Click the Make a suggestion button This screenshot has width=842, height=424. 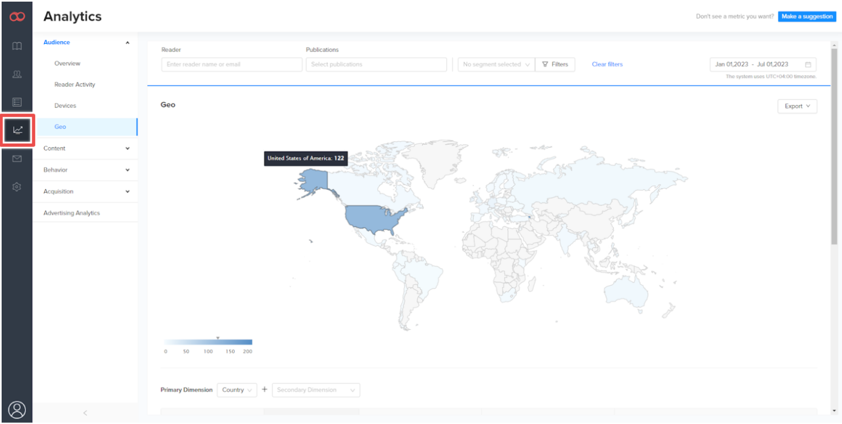pyautogui.click(x=807, y=16)
